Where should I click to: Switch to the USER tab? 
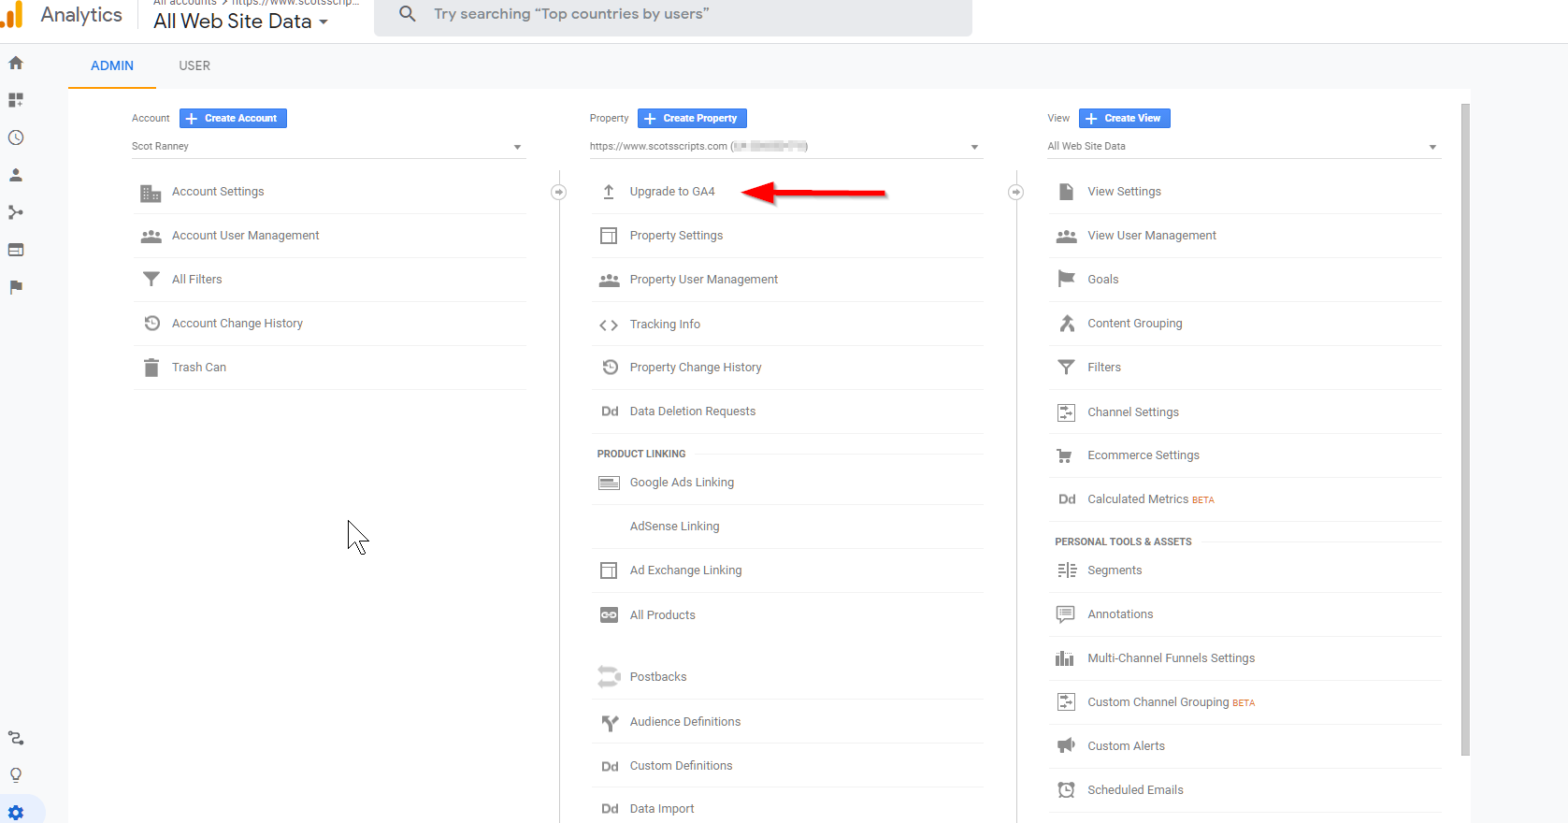pyautogui.click(x=194, y=65)
